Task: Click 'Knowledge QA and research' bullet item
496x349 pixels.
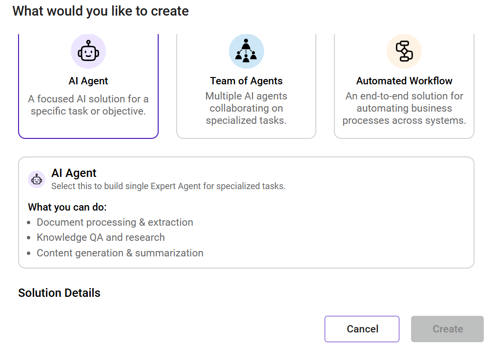Action: click(101, 237)
